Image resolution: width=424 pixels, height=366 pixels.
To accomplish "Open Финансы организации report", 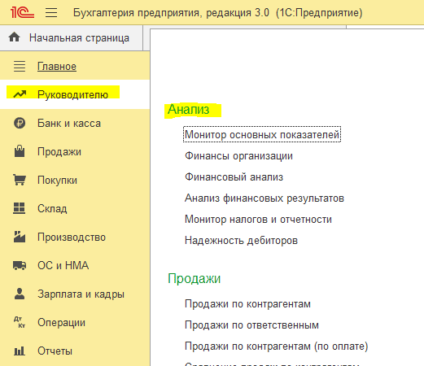I will 238,156.
